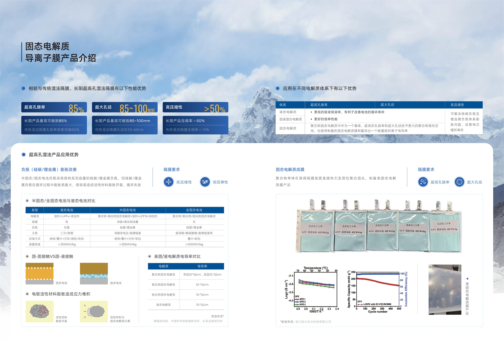Click the 固态电池 contact diagram
Screen dimensions: 504x344
[40, 274]
